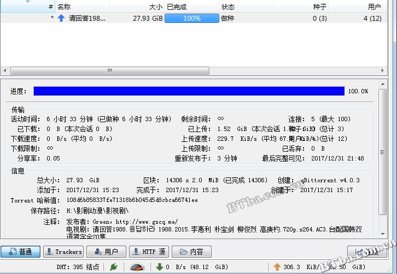
Task: Sort by 状态 column header
Action: point(247,7)
